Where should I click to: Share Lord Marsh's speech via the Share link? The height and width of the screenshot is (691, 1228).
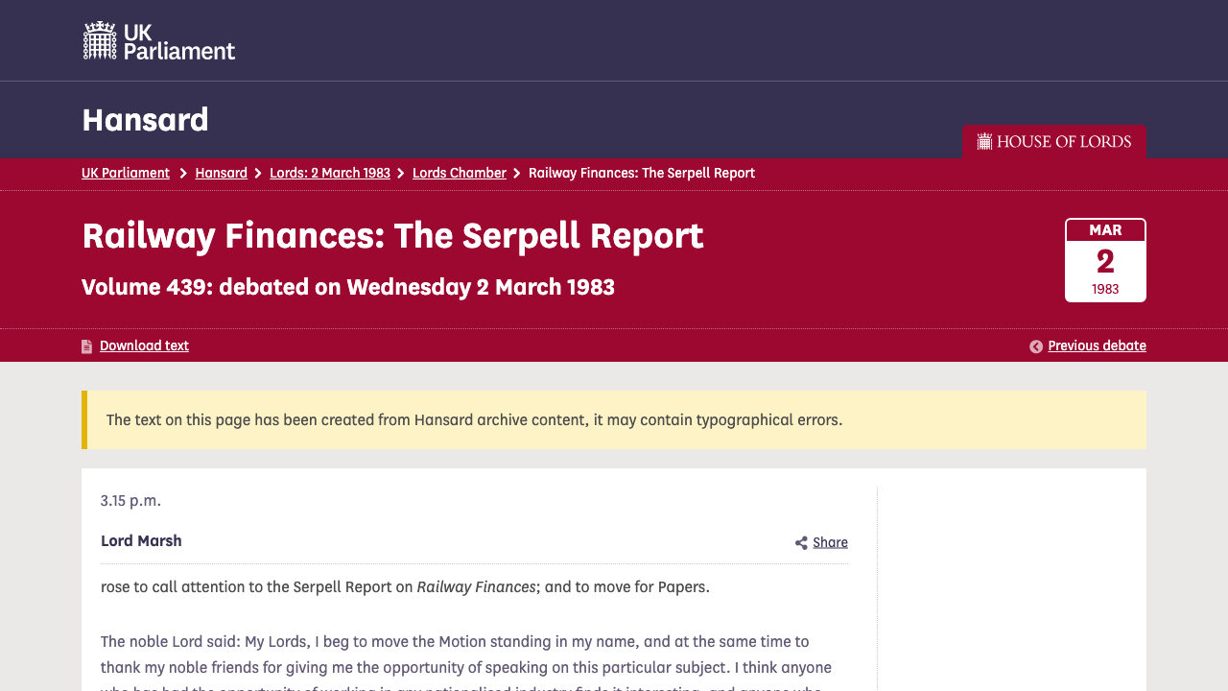pyautogui.click(x=830, y=541)
